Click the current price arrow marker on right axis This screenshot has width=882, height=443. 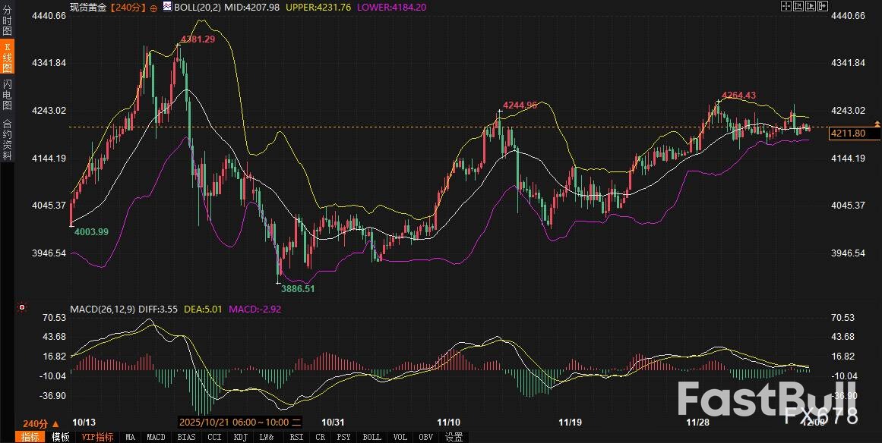coord(877,123)
